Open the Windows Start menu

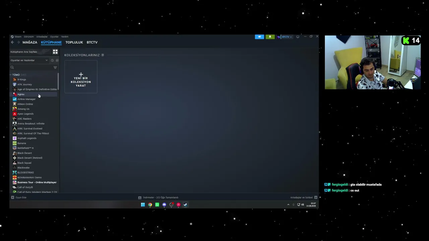coord(143,205)
